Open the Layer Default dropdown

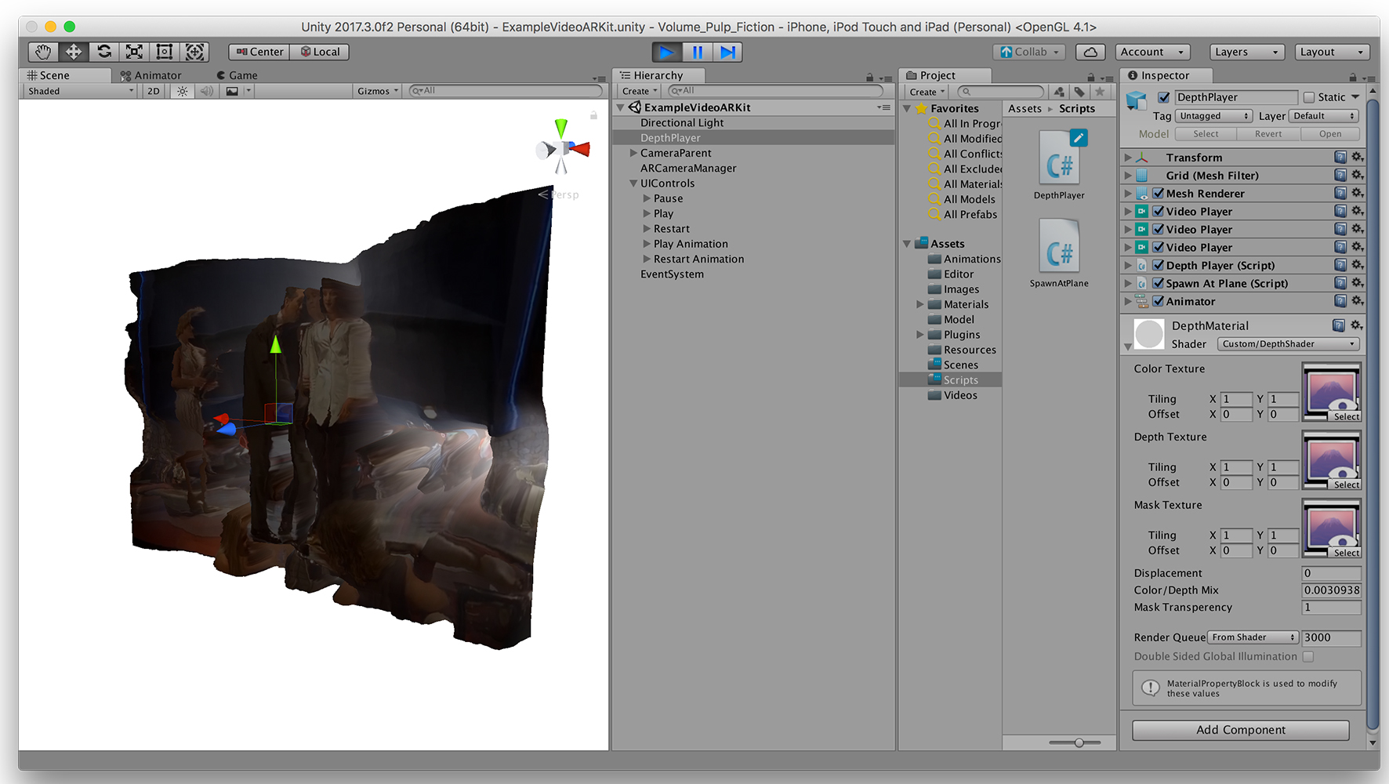click(x=1323, y=116)
